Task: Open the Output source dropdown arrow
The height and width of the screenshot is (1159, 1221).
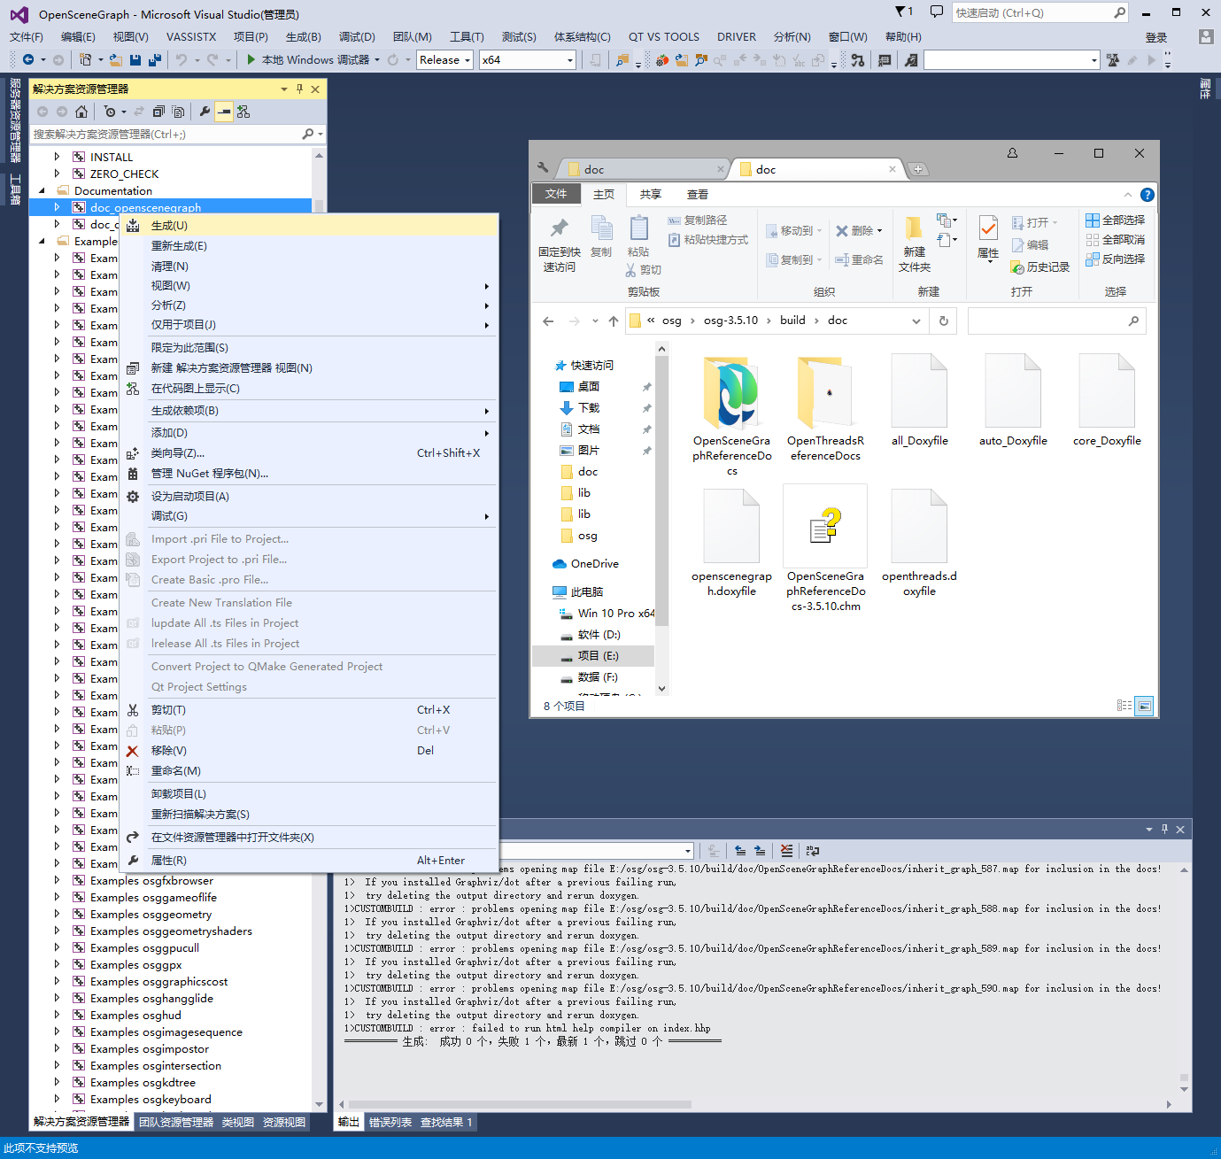Action: (687, 851)
